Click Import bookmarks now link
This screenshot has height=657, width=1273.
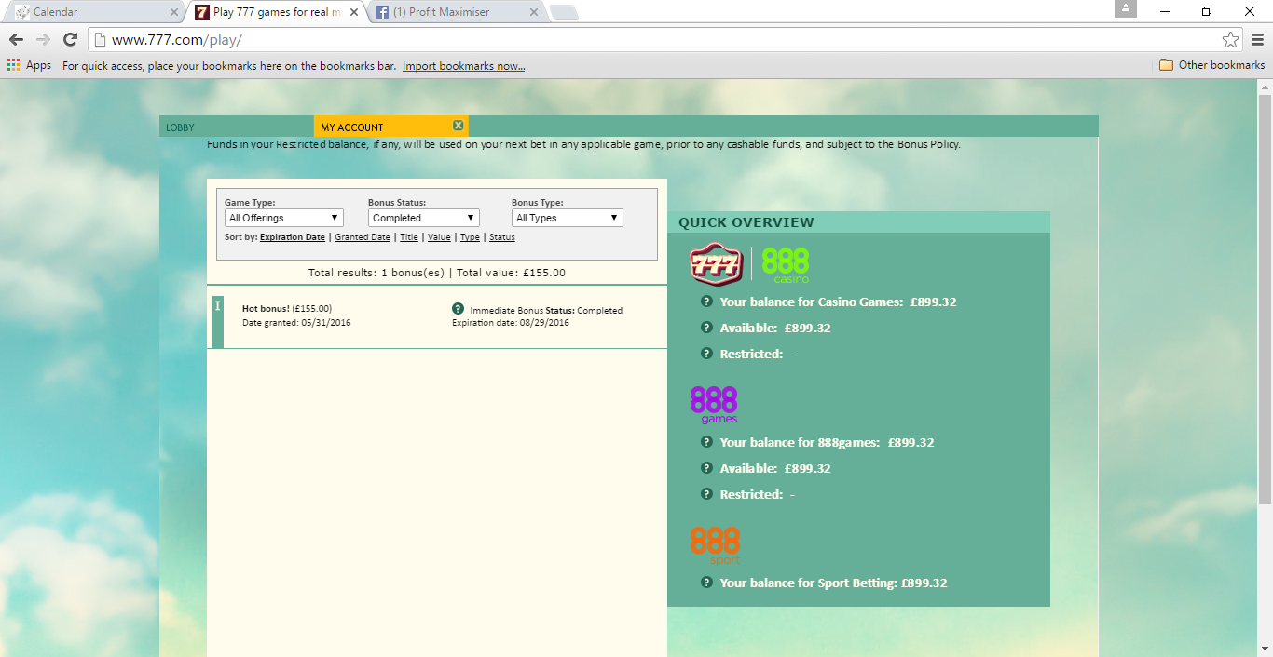click(x=464, y=66)
